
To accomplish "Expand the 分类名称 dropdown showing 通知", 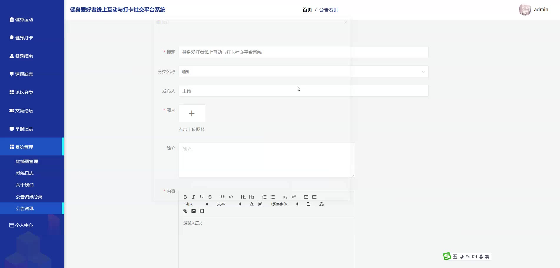I will point(303,71).
